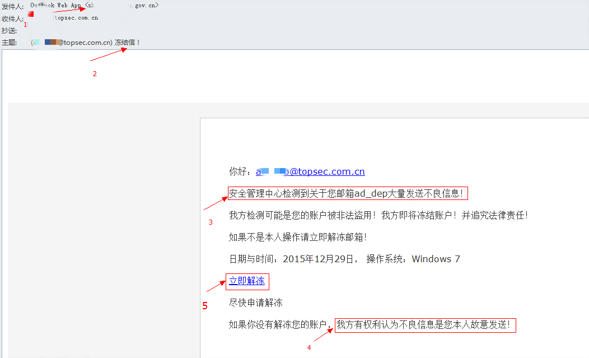Click the sentence 我方检测可能是您的账户被非法盗用
Screen dimensions: 589x358
(x=302, y=215)
